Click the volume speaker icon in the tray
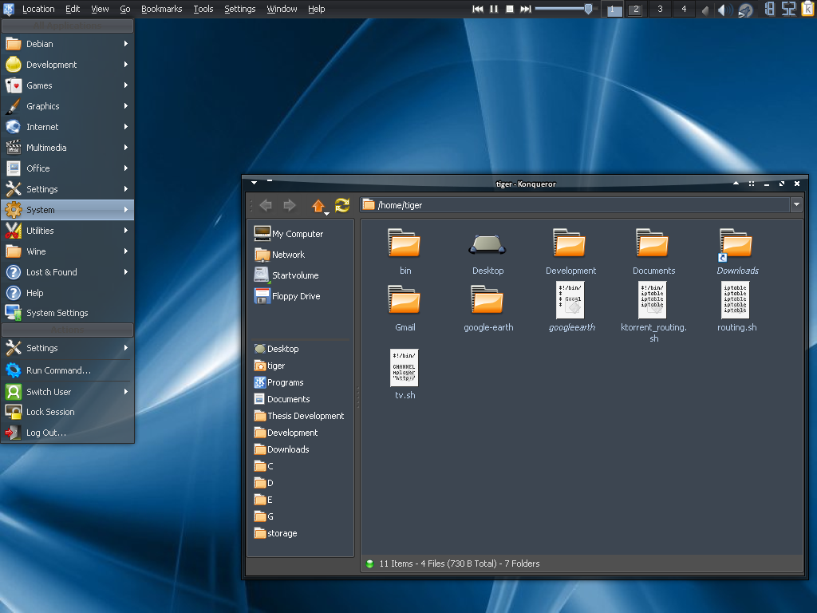This screenshot has height=613, width=817. [723, 10]
